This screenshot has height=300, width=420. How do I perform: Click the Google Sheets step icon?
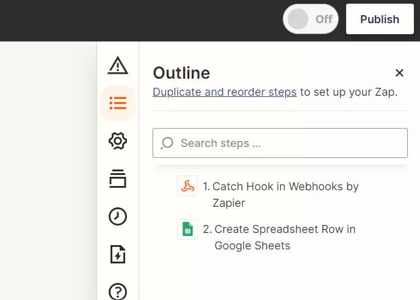(187, 229)
